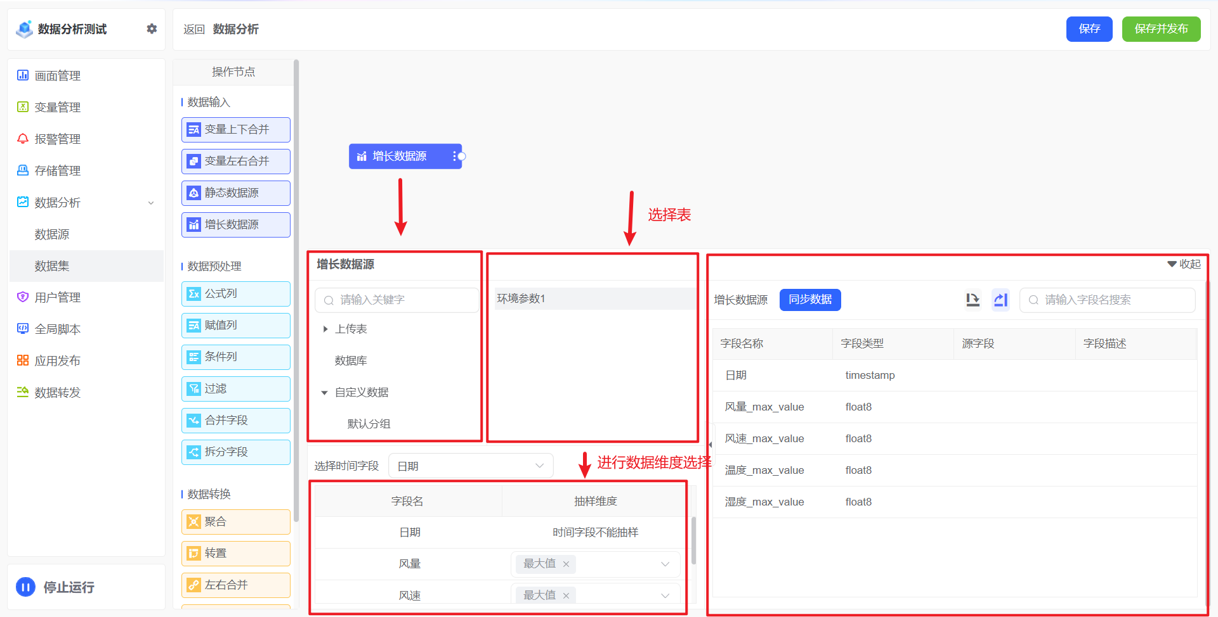Click the 拆分字段 split fields node

[235, 452]
